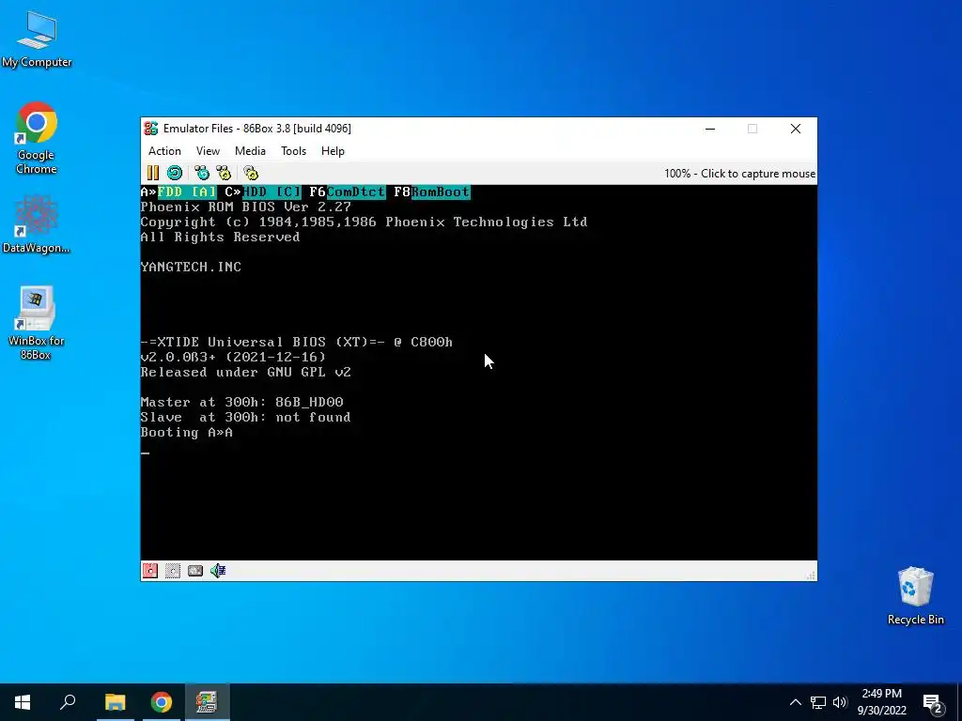
Task: Click the 'YANGTECH.INC' text
Action: click(191, 267)
